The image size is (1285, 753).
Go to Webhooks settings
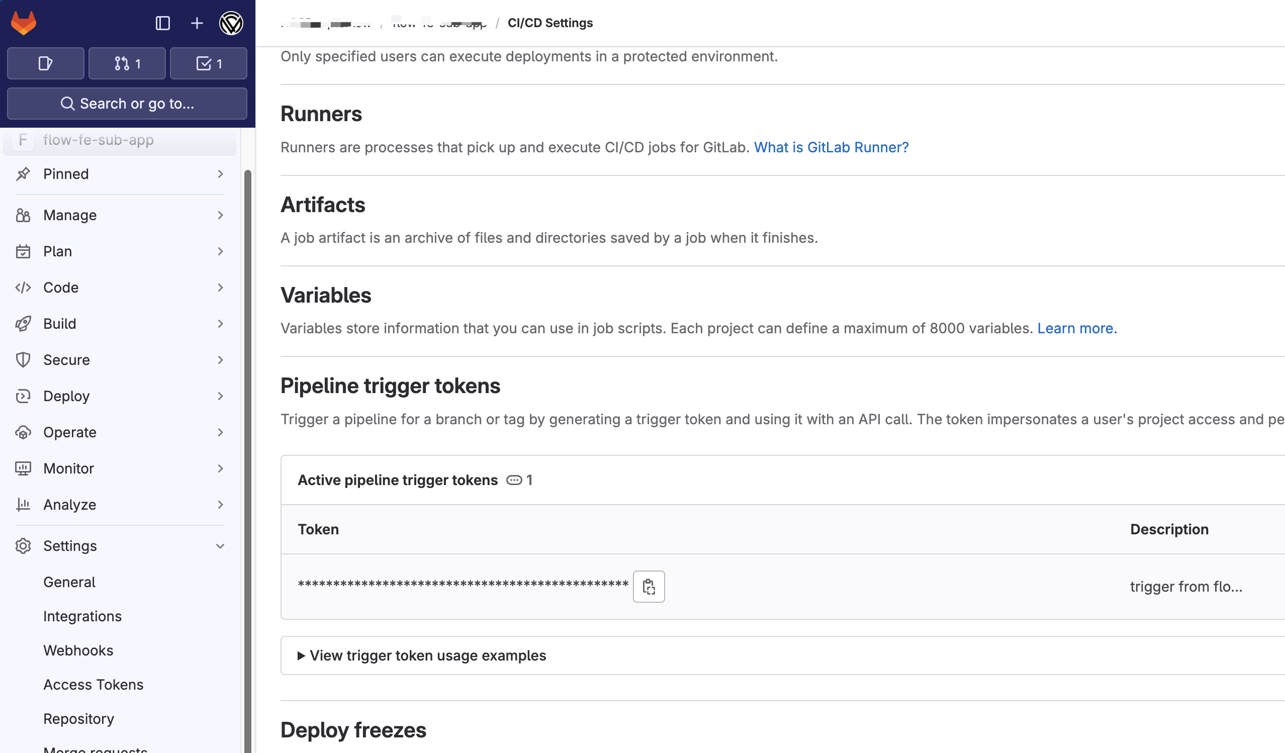78,650
